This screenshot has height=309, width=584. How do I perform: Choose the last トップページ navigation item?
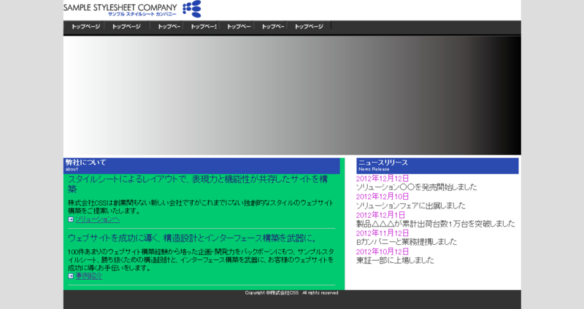click(309, 26)
